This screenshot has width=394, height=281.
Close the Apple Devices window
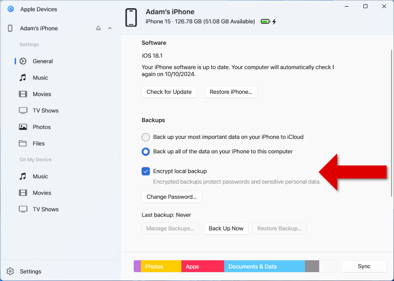(x=384, y=6)
